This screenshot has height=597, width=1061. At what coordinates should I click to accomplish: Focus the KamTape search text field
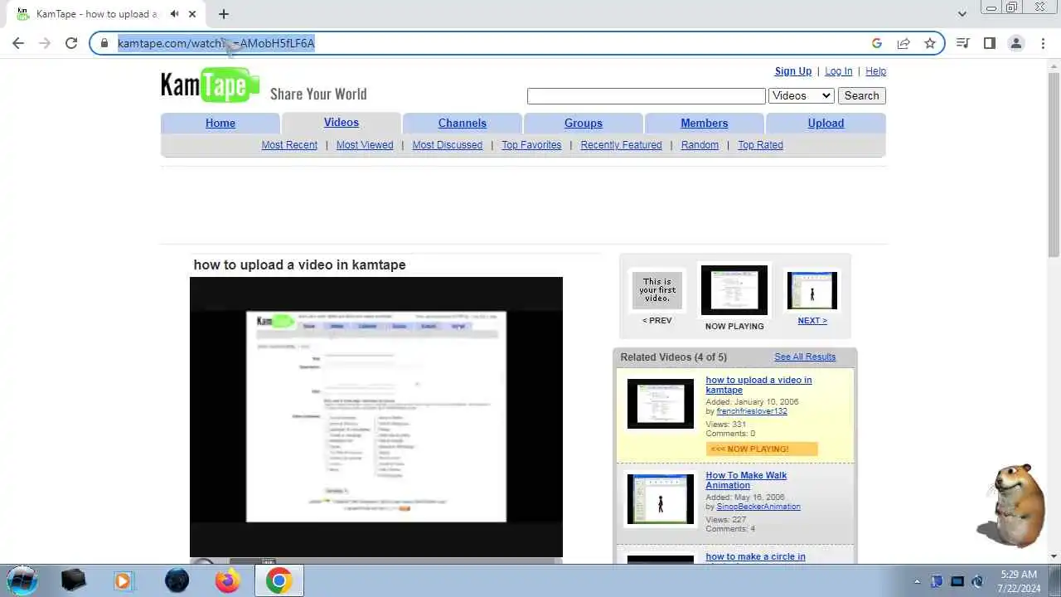coord(646,96)
